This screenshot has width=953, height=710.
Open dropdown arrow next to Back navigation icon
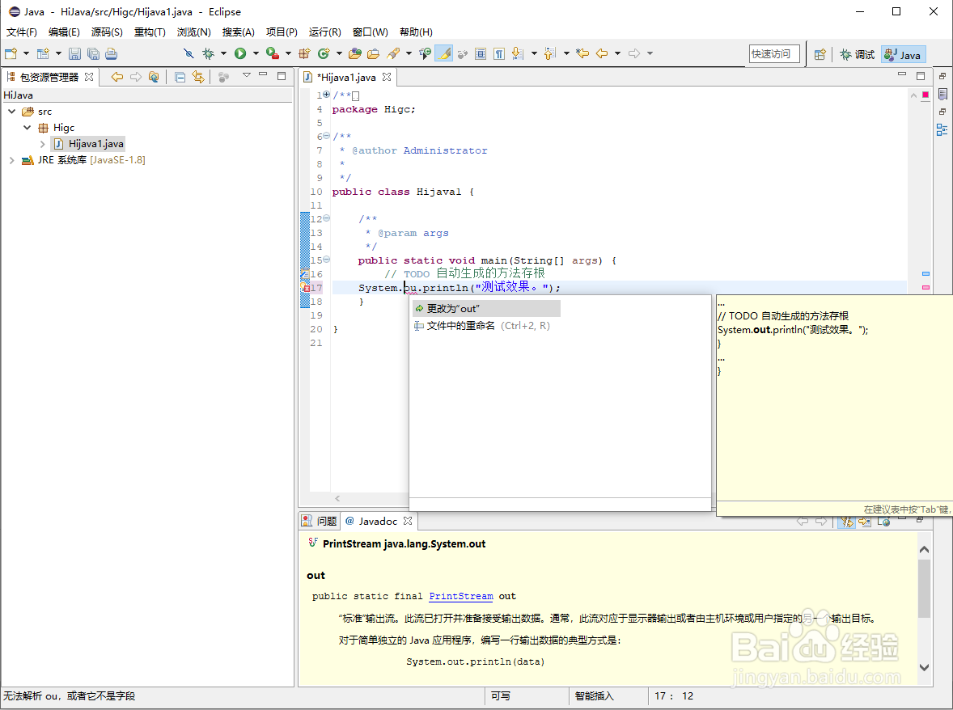click(617, 53)
